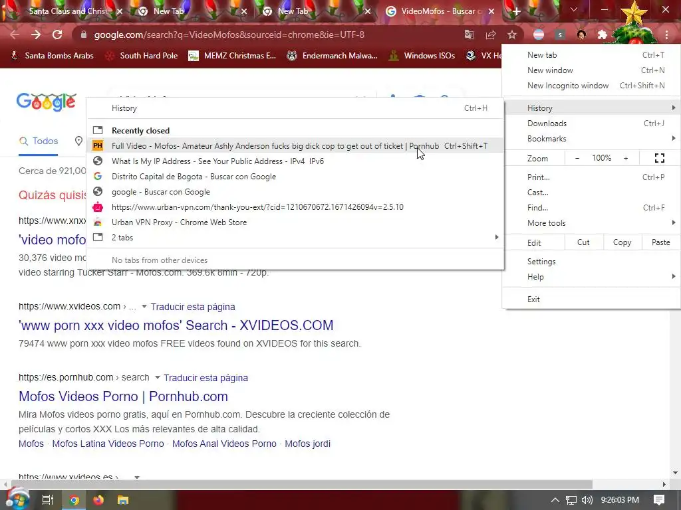Open the Windows Start button
Viewport: 681px width, 510px height.
point(17,499)
